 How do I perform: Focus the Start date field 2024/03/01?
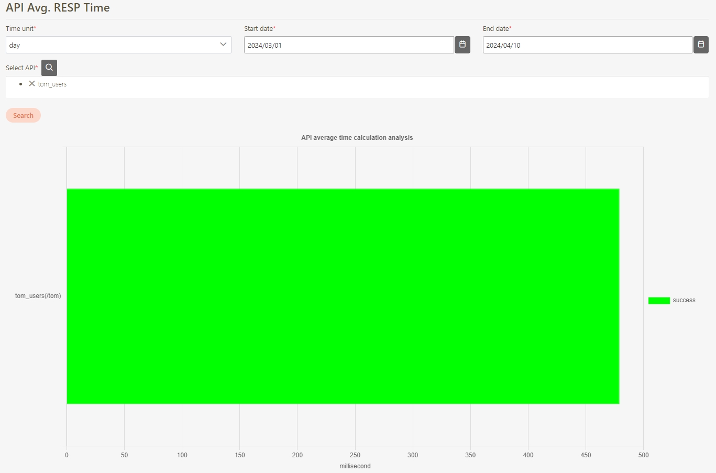pyautogui.click(x=348, y=45)
